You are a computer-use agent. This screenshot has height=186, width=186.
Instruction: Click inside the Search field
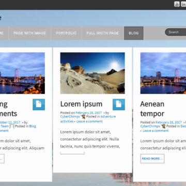click(x=176, y=32)
